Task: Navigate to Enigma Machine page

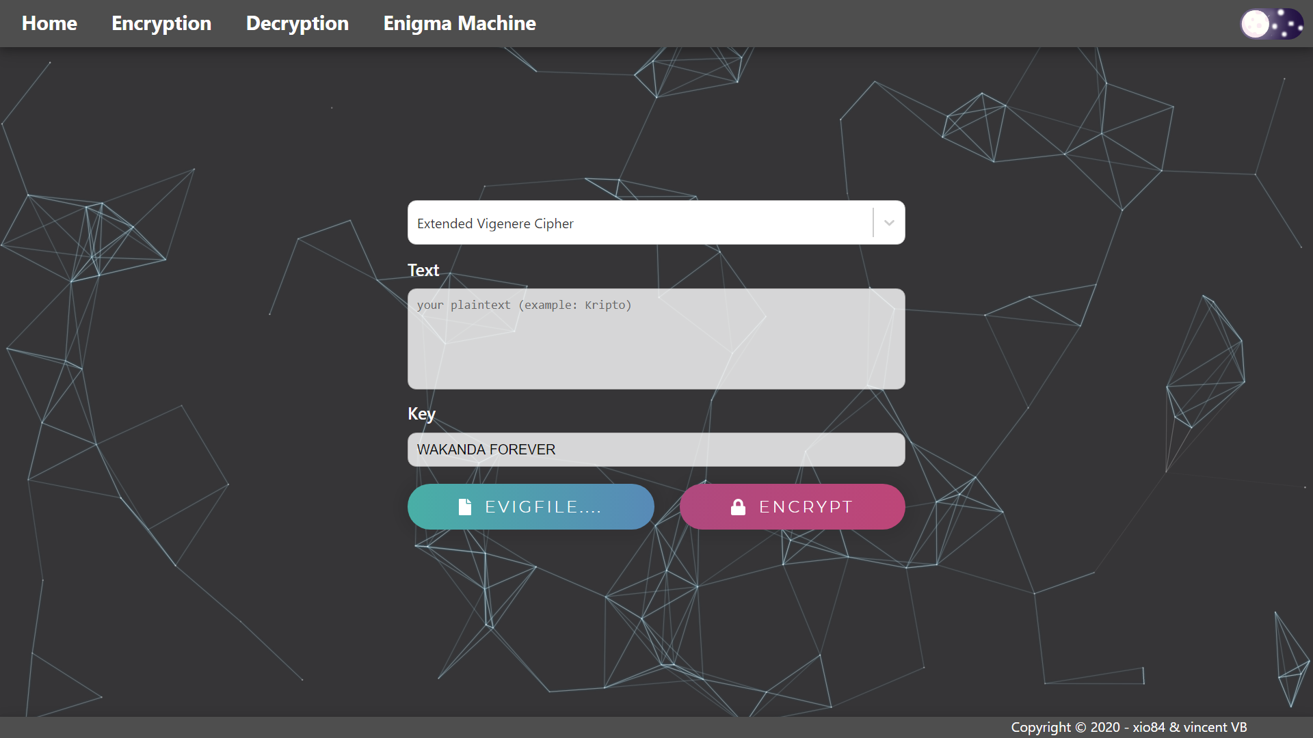Action: [459, 23]
